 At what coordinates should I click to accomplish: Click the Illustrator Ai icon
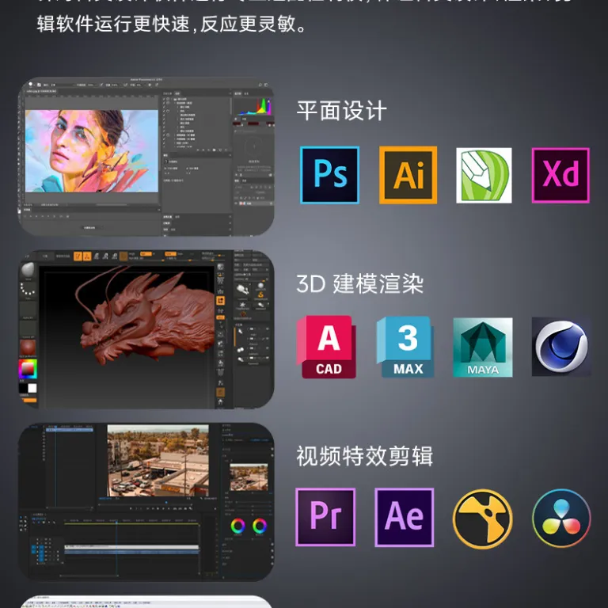click(408, 175)
